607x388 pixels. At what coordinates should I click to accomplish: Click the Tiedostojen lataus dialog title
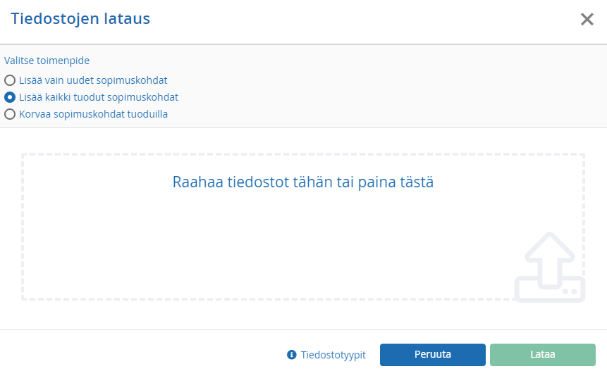pyautogui.click(x=80, y=18)
